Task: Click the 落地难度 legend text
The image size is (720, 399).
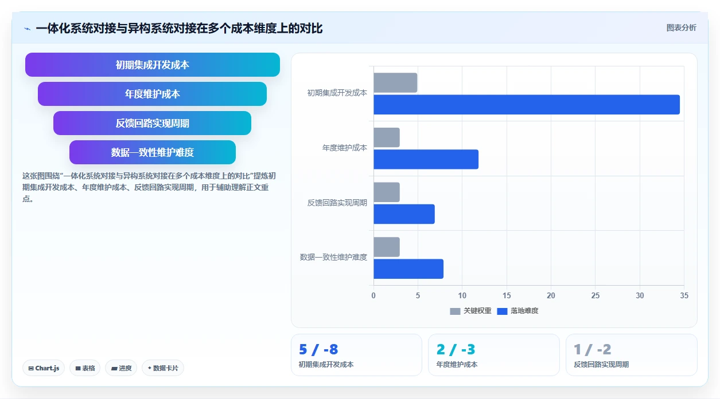Action: tap(524, 311)
